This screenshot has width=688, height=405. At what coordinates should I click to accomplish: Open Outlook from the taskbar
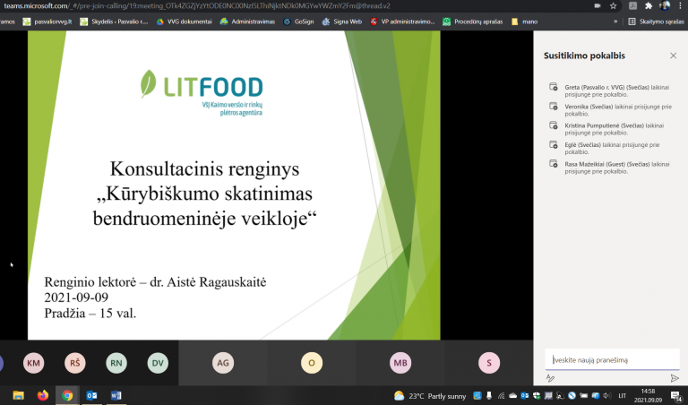pos(91,395)
